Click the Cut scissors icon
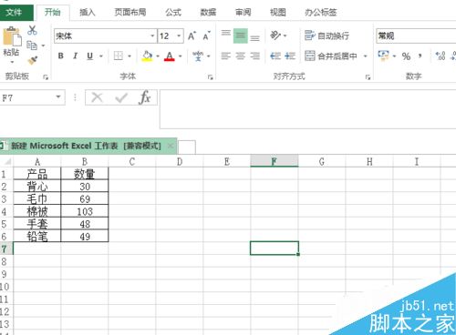 32,30
